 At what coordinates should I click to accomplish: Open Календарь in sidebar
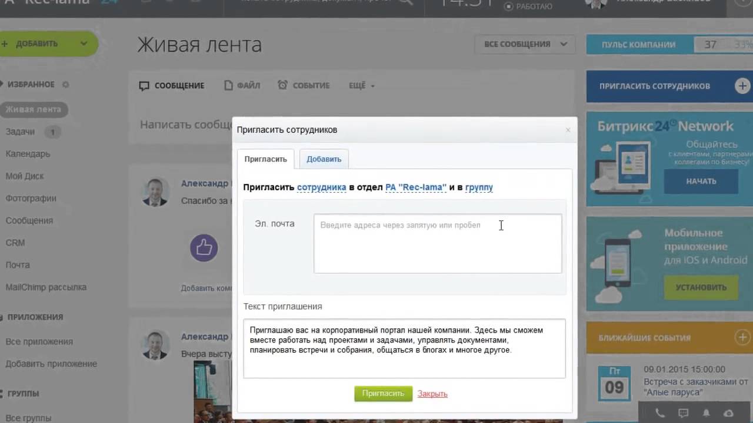pos(28,154)
